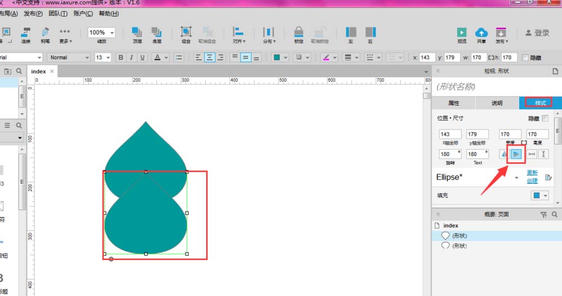
Task: Click the connector tool icon
Action: [x=25, y=32]
